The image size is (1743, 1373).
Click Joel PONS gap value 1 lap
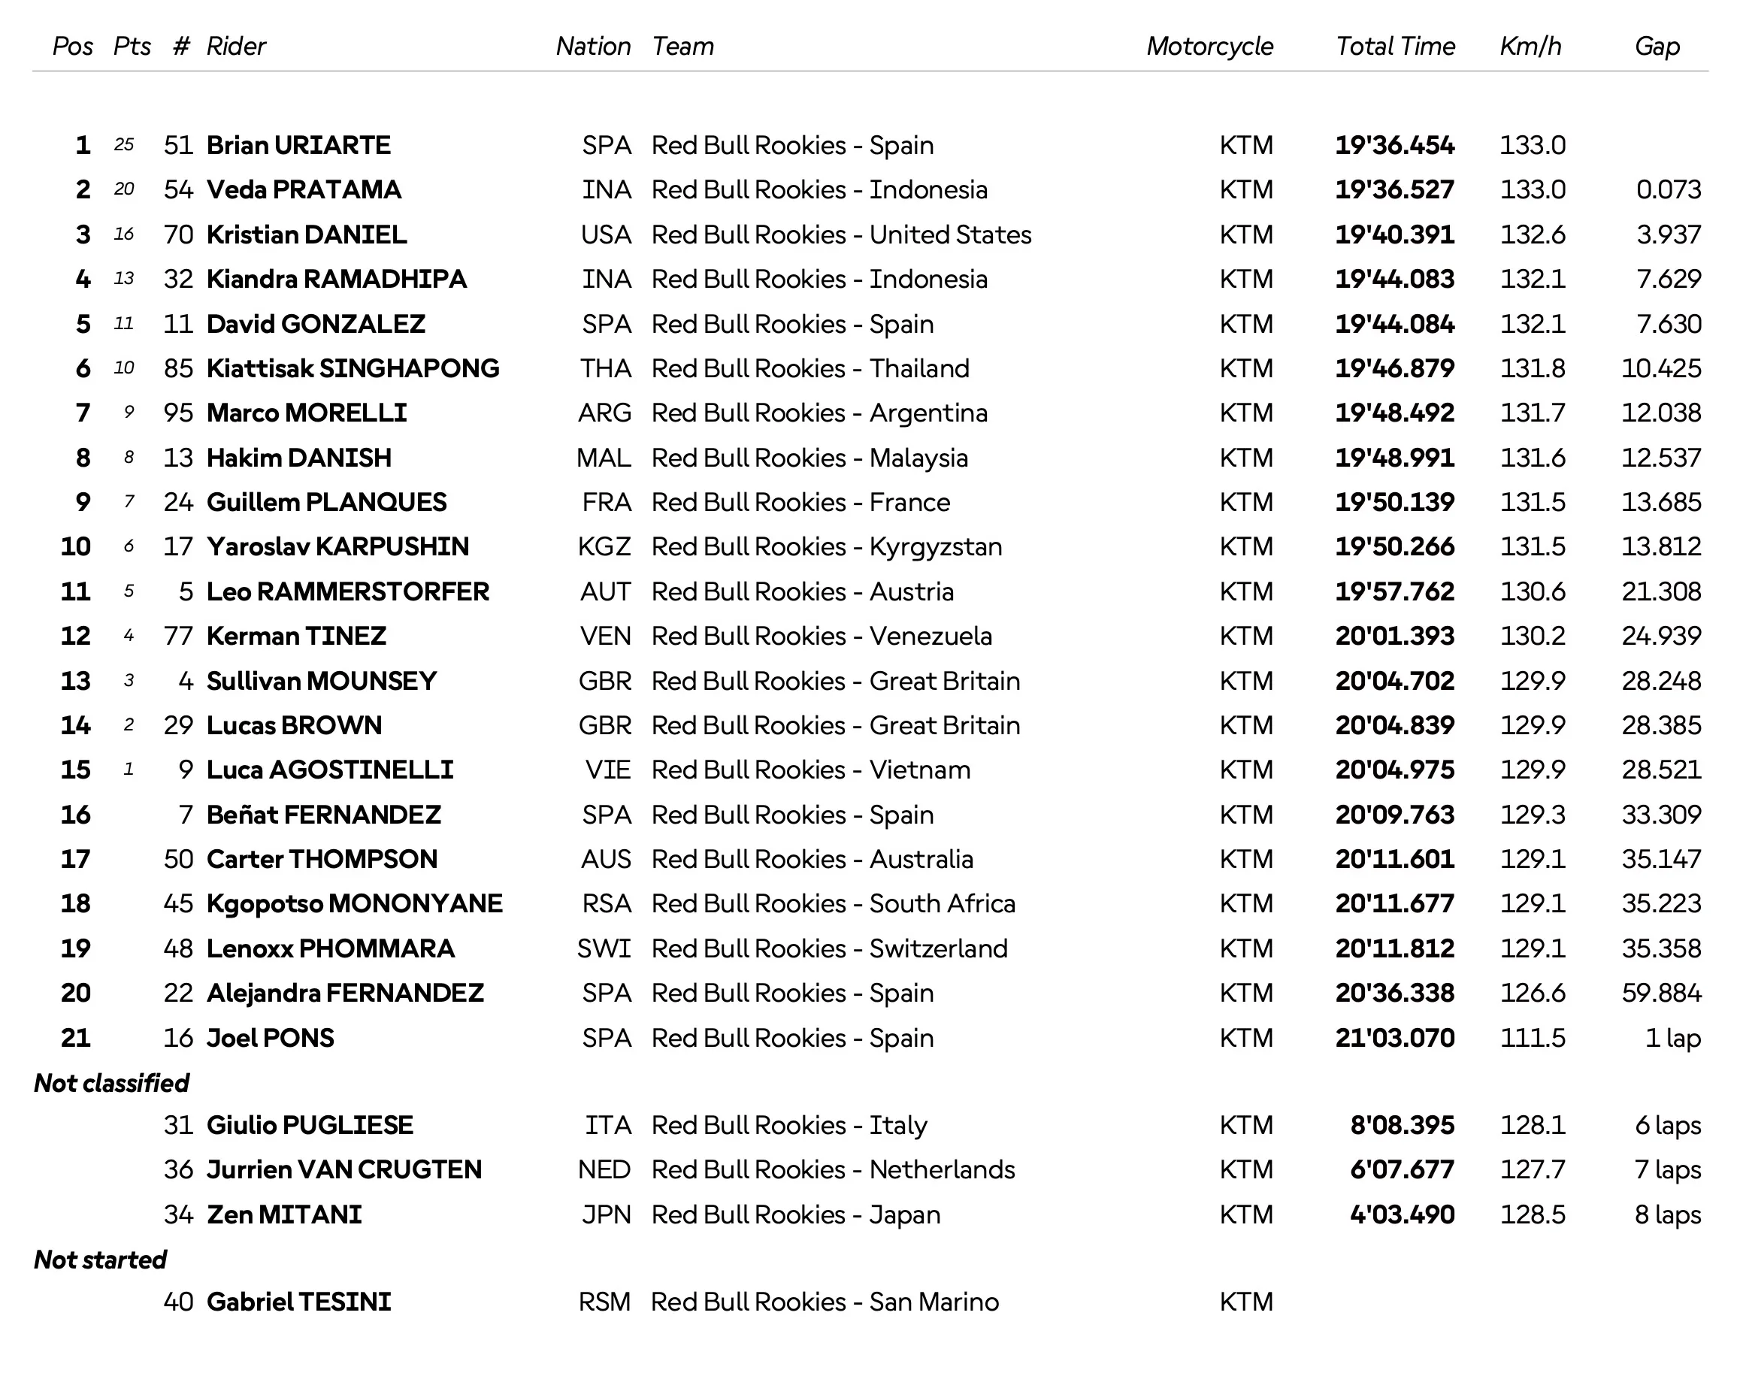point(1673,1038)
